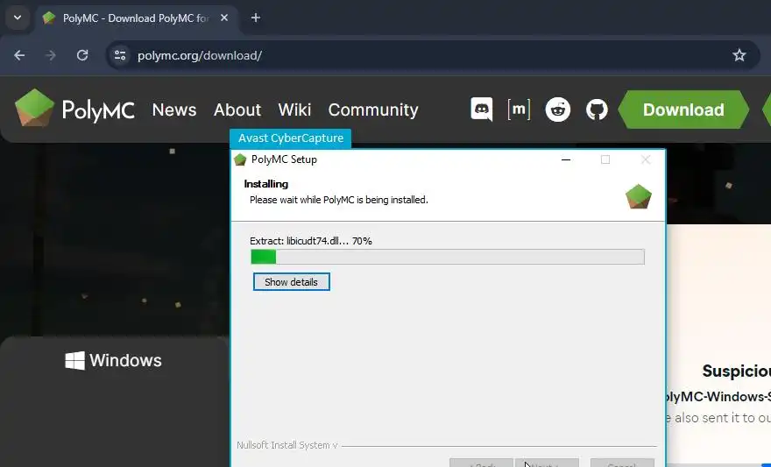This screenshot has height=467, width=771.
Task: Open the About page
Action: [237, 110]
